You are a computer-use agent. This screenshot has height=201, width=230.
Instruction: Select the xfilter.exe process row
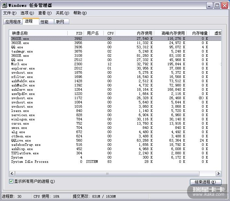point(115,77)
